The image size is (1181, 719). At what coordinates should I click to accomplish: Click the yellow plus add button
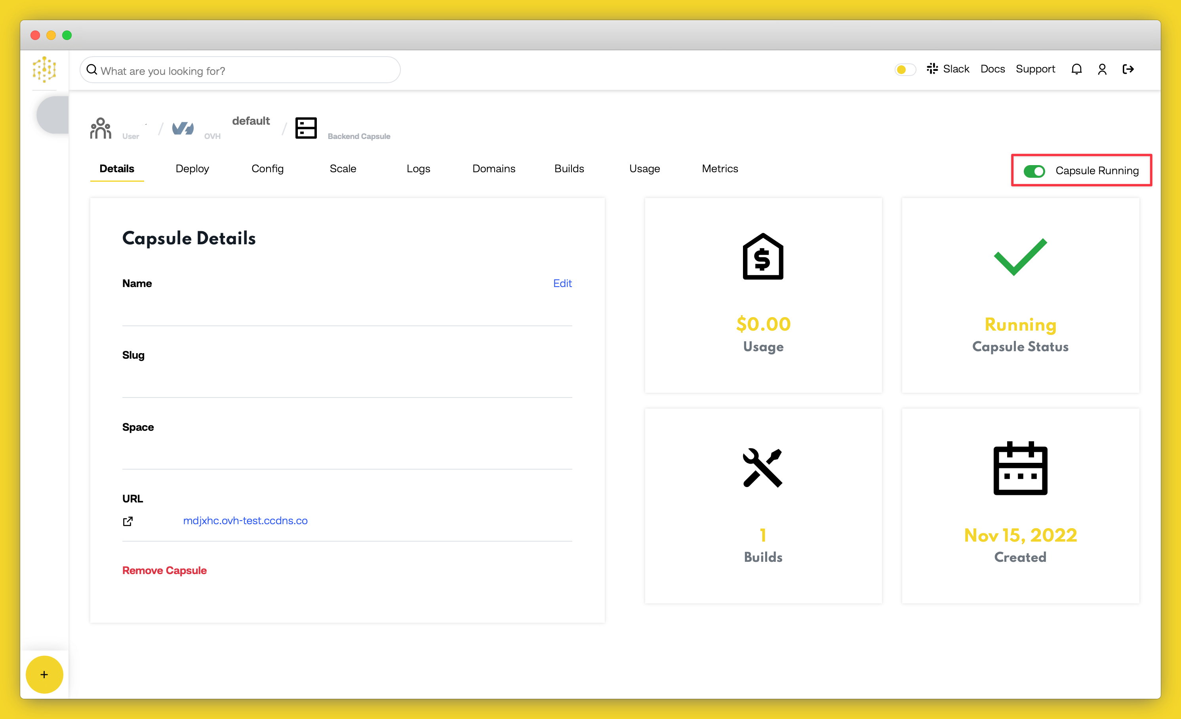(44, 674)
